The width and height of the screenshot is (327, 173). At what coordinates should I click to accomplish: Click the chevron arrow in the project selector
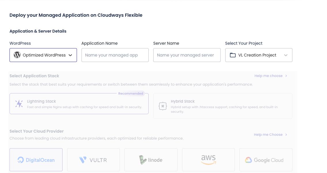(286, 55)
